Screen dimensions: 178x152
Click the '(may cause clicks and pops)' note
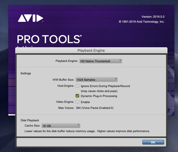[x=99, y=91]
